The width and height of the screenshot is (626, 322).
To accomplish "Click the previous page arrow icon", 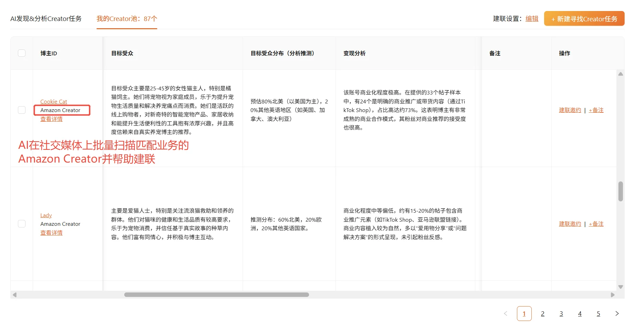I will pyautogui.click(x=505, y=313).
